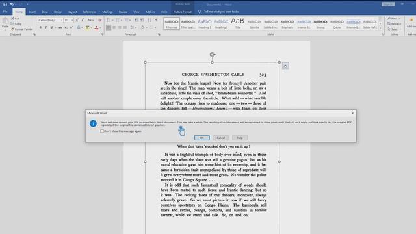Open Layout Options beside the picture

pyautogui.click(x=285, y=66)
